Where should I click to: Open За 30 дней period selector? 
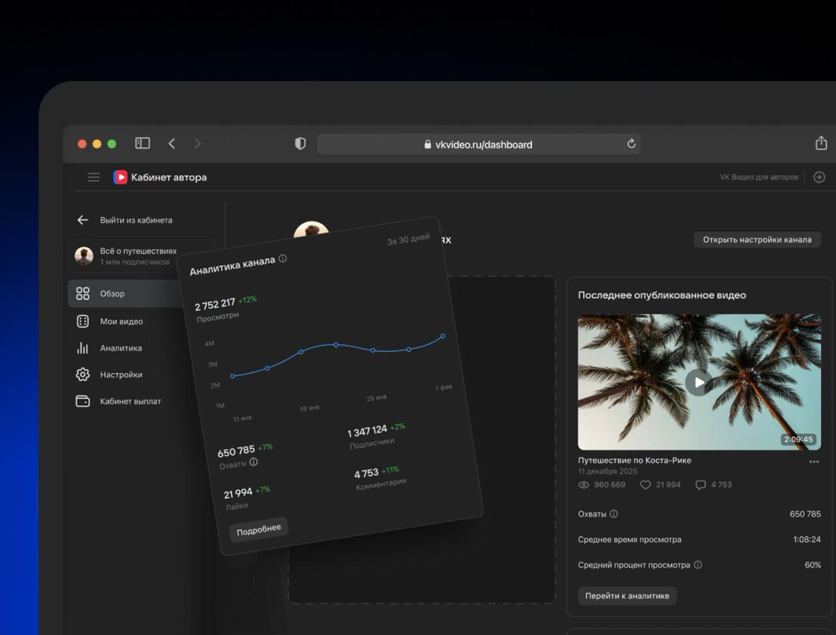(x=408, y=240)
